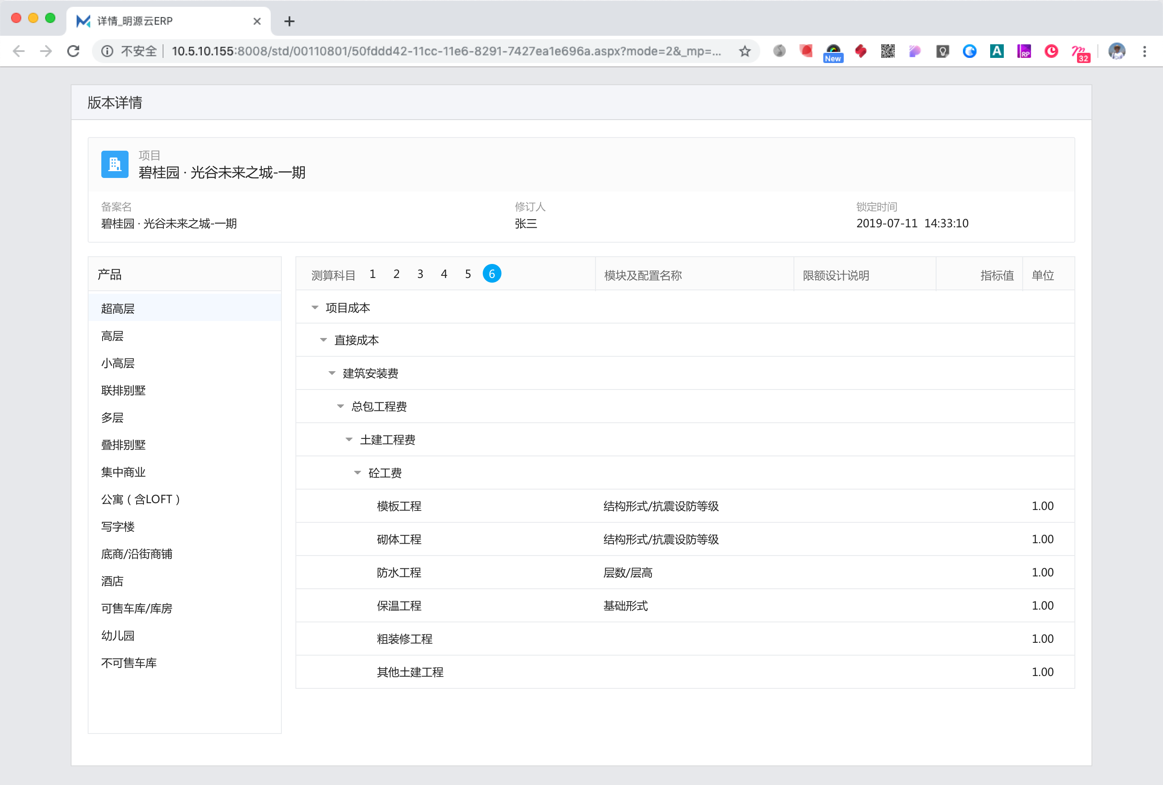The width and height of the screenshot is (1163, 785).
Task: Click the blue globe extension icon
Action: point(969,51)
